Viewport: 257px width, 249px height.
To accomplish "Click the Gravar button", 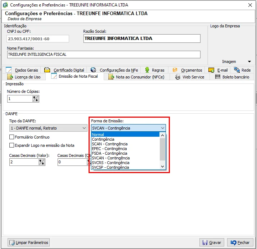I will pyautogui.click(x=212, y=243).
